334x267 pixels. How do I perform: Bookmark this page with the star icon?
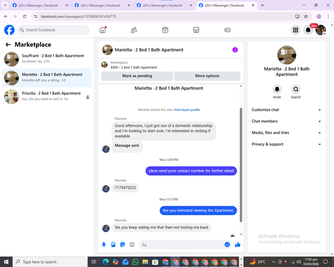(x=306, y=17)
